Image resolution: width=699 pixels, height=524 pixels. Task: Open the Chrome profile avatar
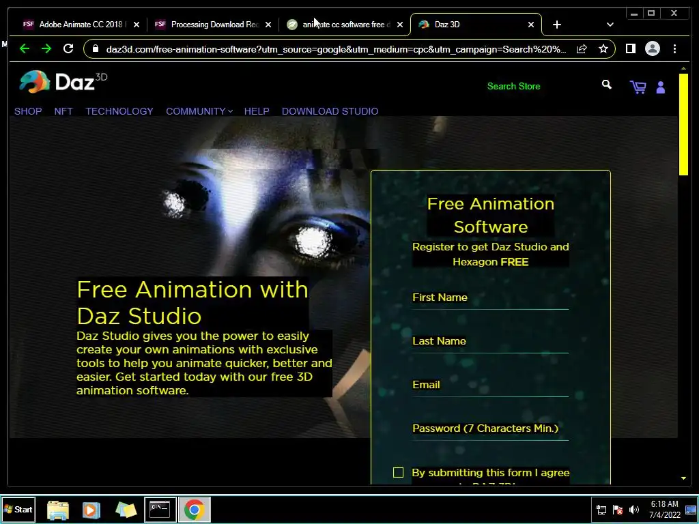tap(652, 48)
